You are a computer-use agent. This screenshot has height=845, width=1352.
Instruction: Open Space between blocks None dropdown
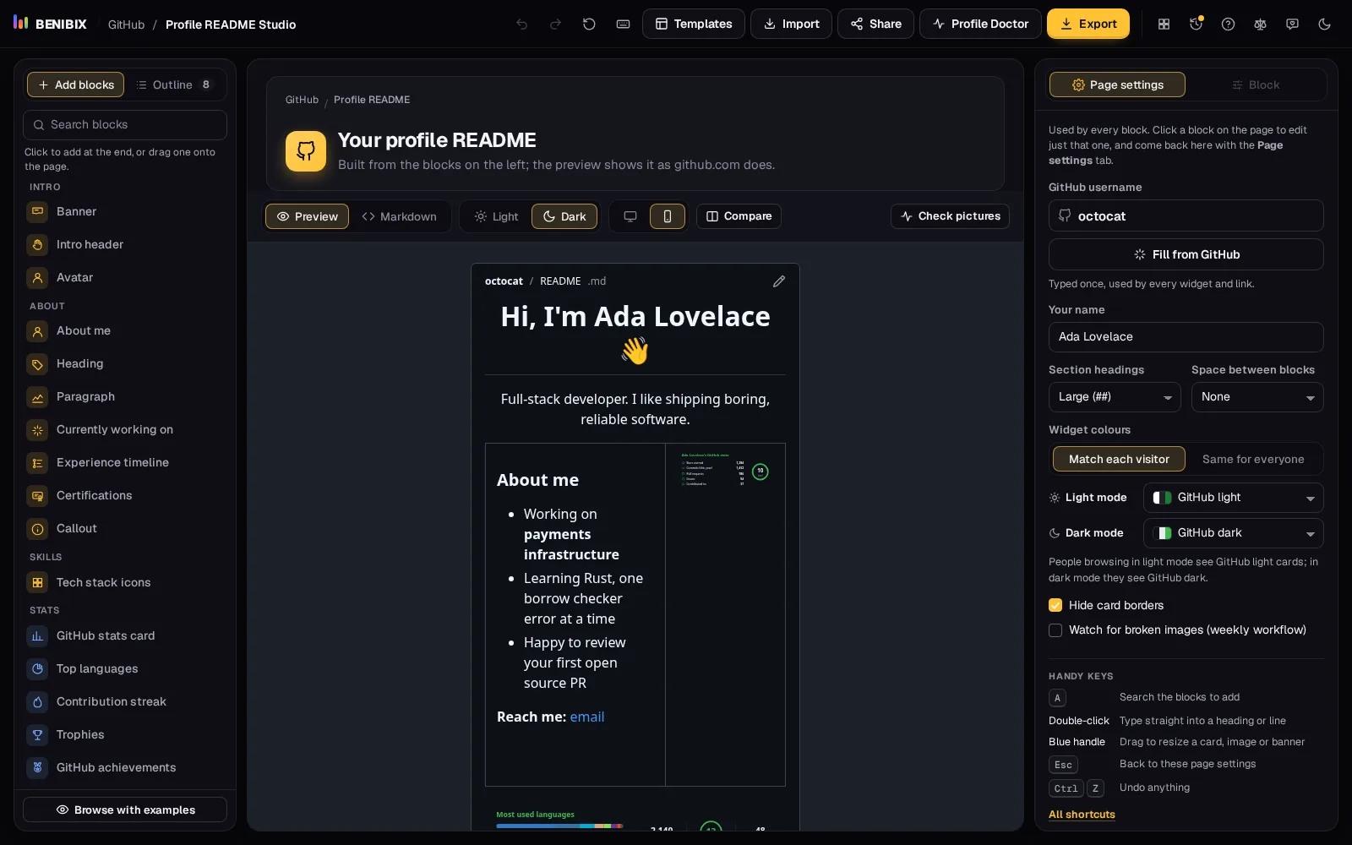pyautogui.click(x=1257, y=397)
